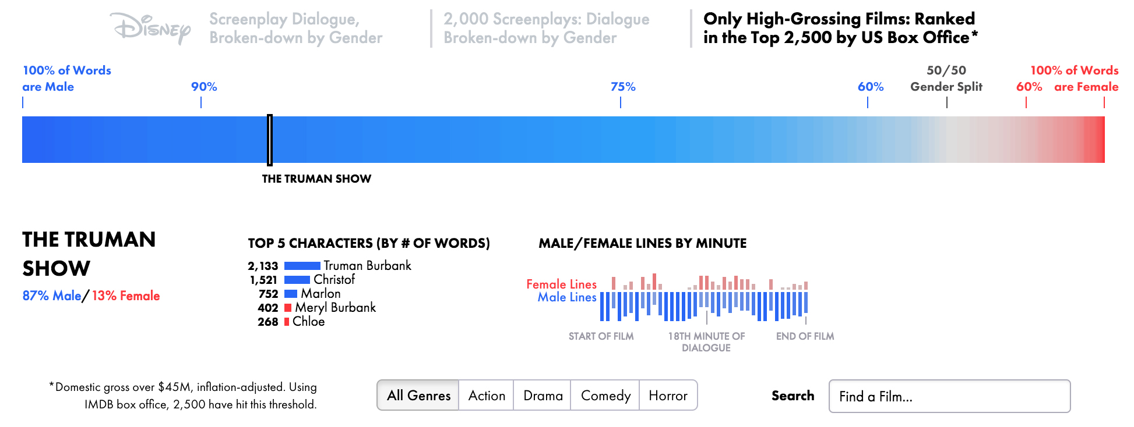Image resolution: width=1134 pixels, height=427 pixels.
Task: Click The Truman Show marker on spectrum
Action: point(270,140)
